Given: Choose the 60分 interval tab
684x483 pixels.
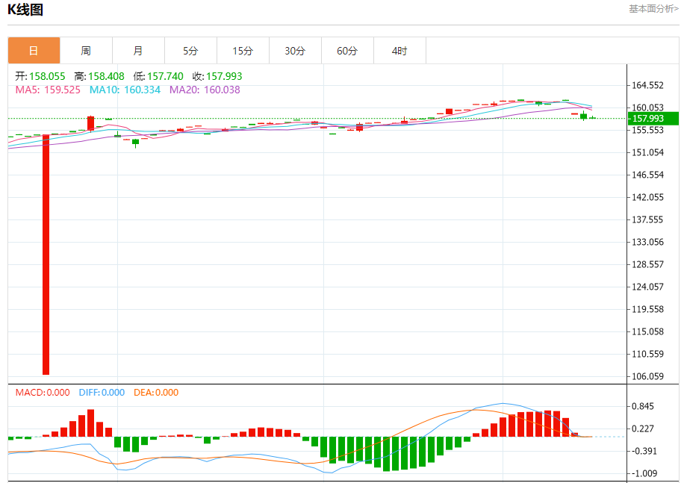Looking at the screenshot, I should pos(347,51).
